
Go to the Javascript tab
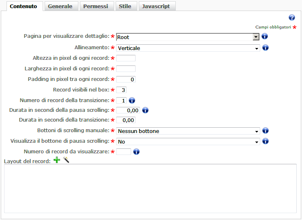pos(156,6)
